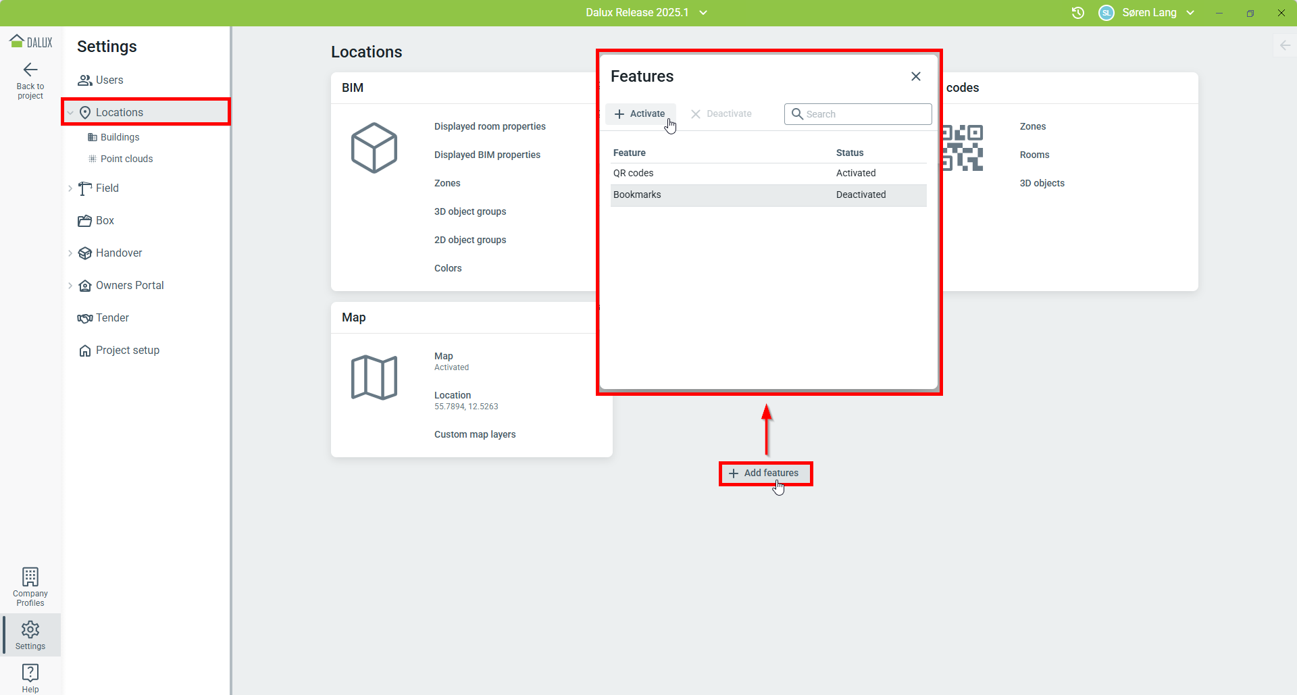Select the Bookmarks feature row
The width and height of the screenshot is (1297, 695).
768,195
